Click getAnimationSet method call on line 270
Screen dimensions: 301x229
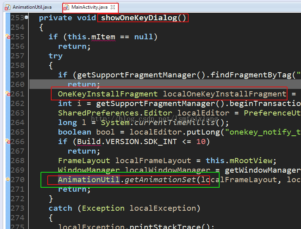(160, 180)
